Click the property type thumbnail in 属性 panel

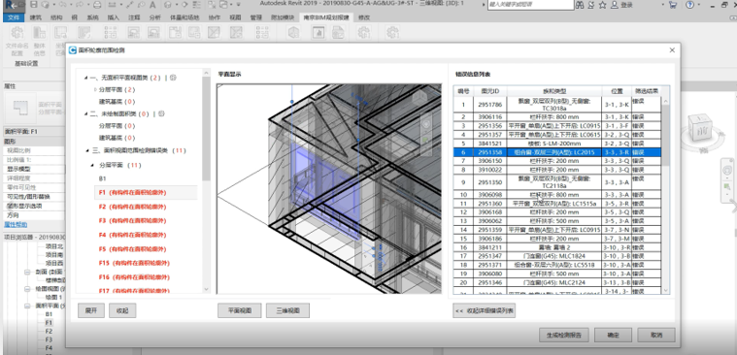[x=20, y=107]
